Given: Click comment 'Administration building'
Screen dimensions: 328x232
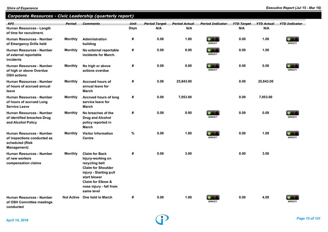Looking at the screenshot, I should [95, 41].
